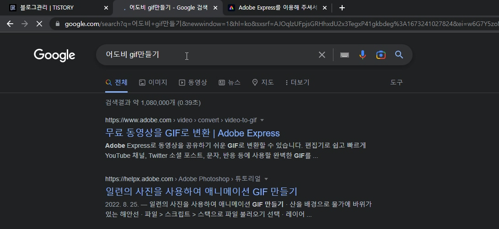The height and width of the screenshot is (229, 499).
Task: Start voice search with microphone icon
Action: pyautogui.click(x=363, y=55)
